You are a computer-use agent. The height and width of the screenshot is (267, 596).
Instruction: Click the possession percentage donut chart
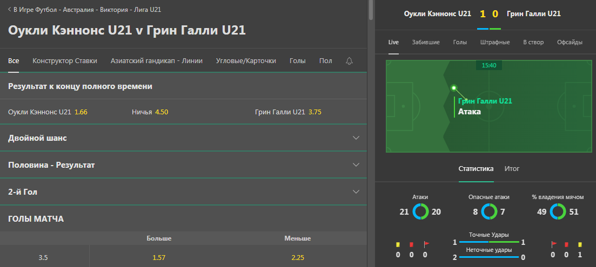558,211
